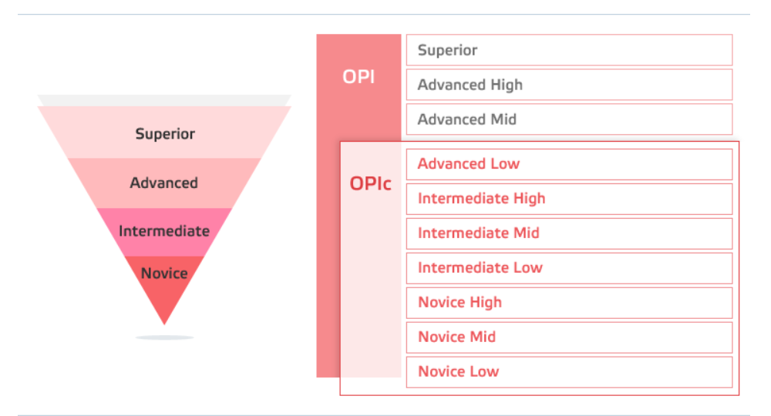Select the Advanced pyramid tier
This screenshot has height=416, width=771.
164,183
